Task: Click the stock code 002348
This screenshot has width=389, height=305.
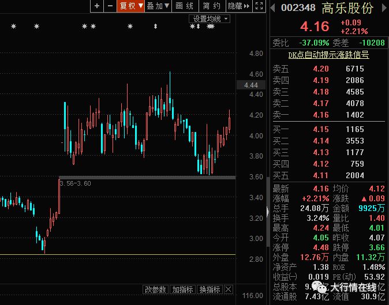Action: [298, 8]
